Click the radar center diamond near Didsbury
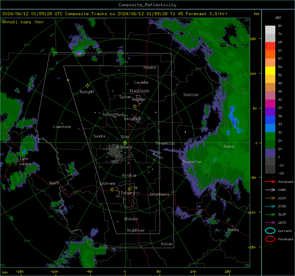The width and height of the screenshot is (295, 276). (x=125, y=143)
